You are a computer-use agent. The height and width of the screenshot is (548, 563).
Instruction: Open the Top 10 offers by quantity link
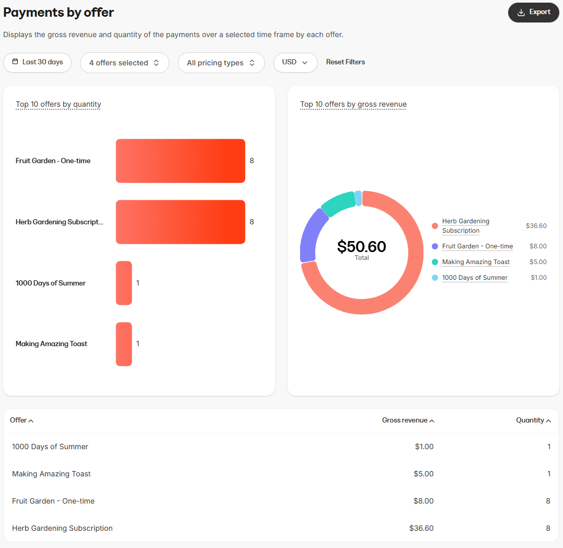[58, 105]
